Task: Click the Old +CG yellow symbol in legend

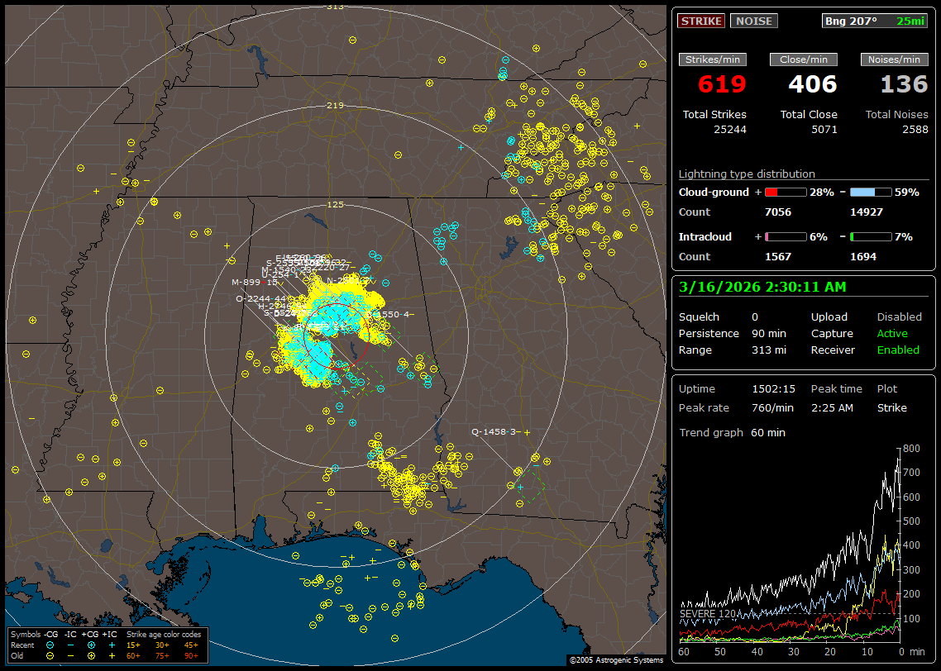Action: 91,655
